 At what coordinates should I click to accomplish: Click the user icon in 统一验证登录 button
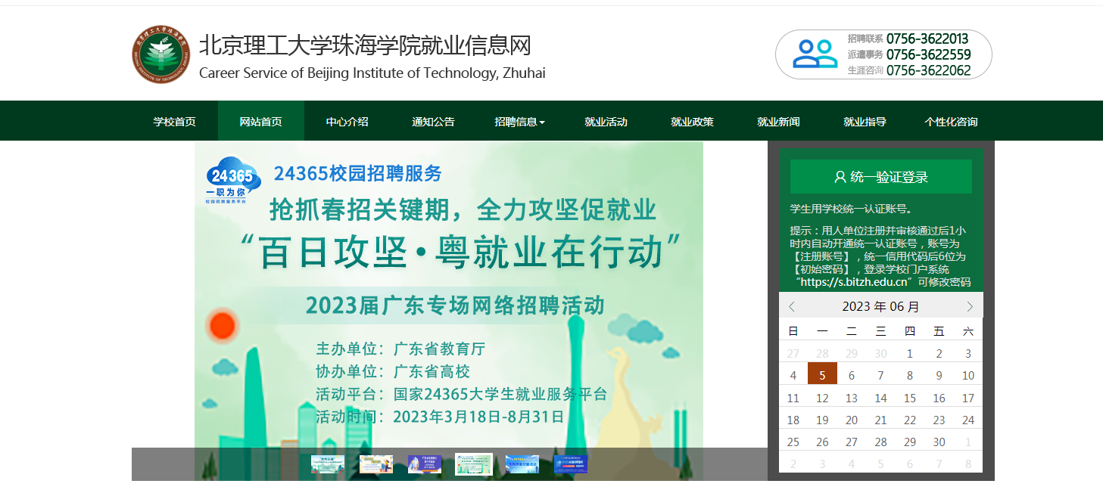[x=840, y=177]
